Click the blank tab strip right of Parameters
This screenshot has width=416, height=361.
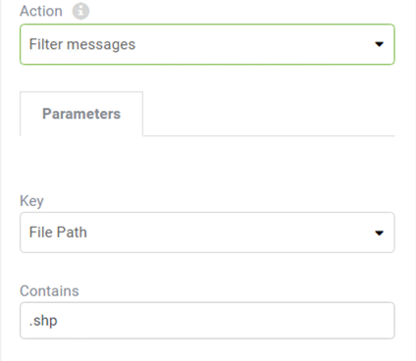click(x=269, y=114)
